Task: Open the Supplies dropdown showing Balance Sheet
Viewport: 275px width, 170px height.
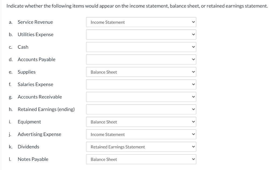Action: (x=141, y=72)
